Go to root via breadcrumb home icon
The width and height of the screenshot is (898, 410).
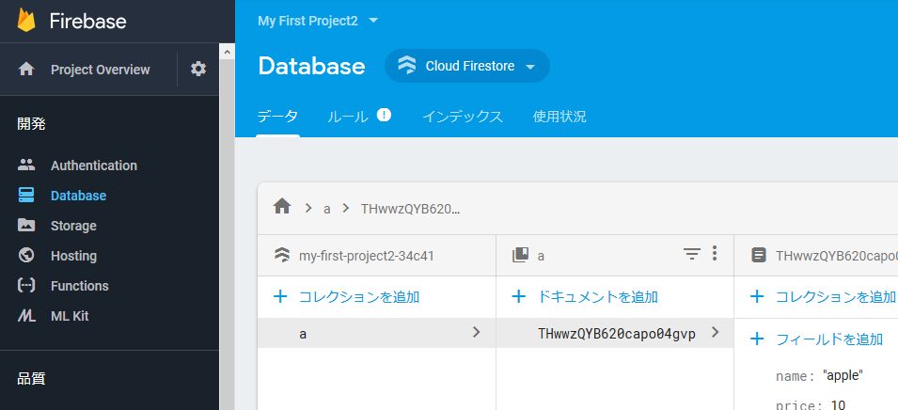(282, 207)
